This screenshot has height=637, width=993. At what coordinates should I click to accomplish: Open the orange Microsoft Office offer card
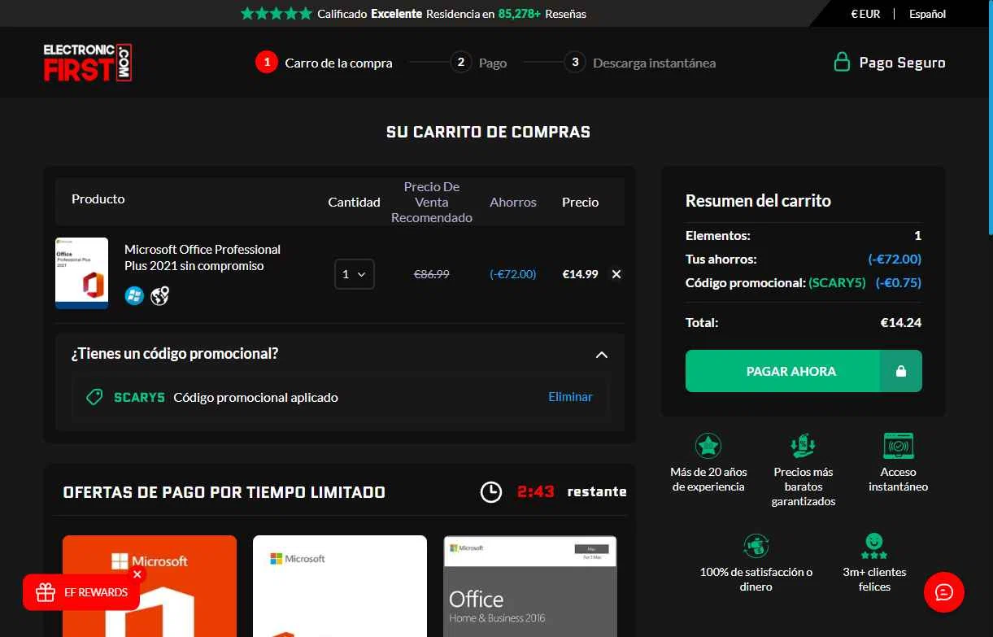[150, 586]
